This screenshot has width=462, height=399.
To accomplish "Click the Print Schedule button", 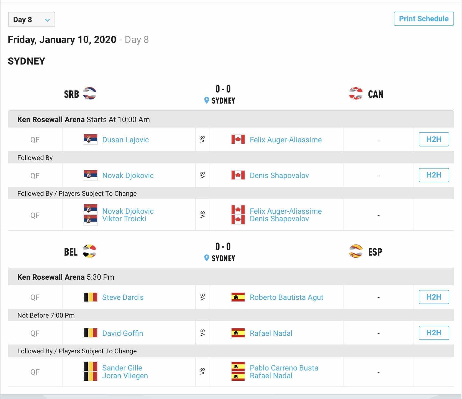I will point(423,19).
